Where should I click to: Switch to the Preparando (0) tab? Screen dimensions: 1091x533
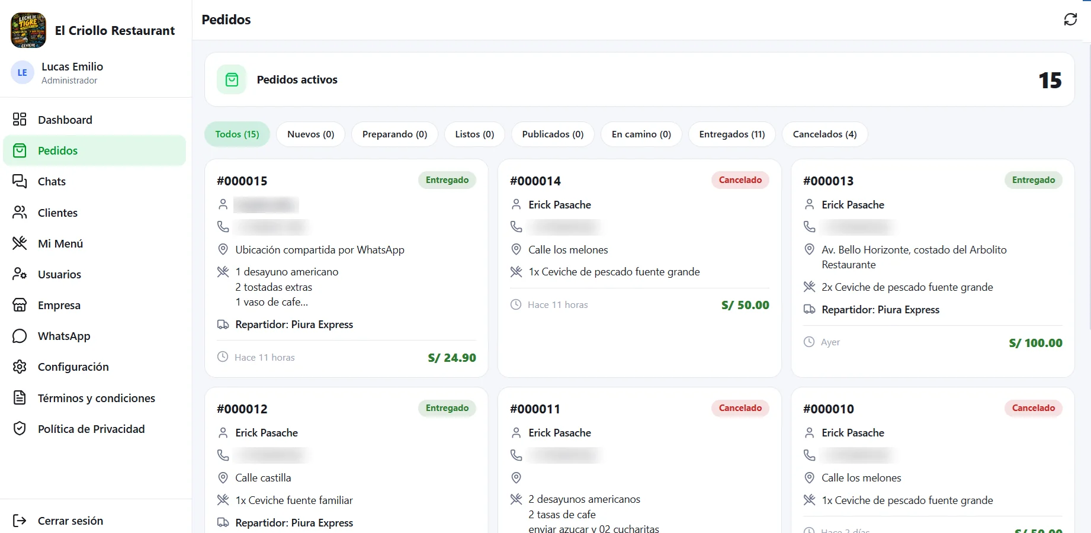point(394,134)
